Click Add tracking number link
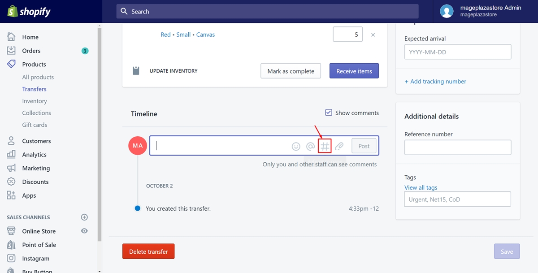The width and height of the screenshot is (538, 273). coord(435,82)
